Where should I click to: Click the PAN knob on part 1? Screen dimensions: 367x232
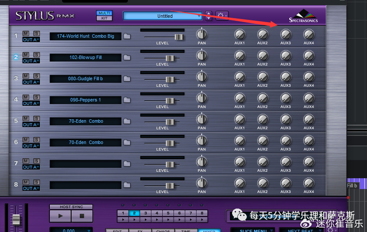(x=202, y=34)
